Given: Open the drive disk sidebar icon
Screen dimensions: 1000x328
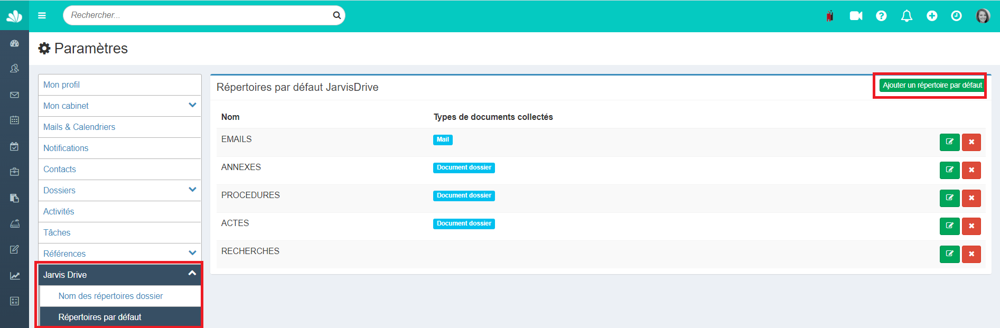Looking at the screenshot, I should click(15, 223).
